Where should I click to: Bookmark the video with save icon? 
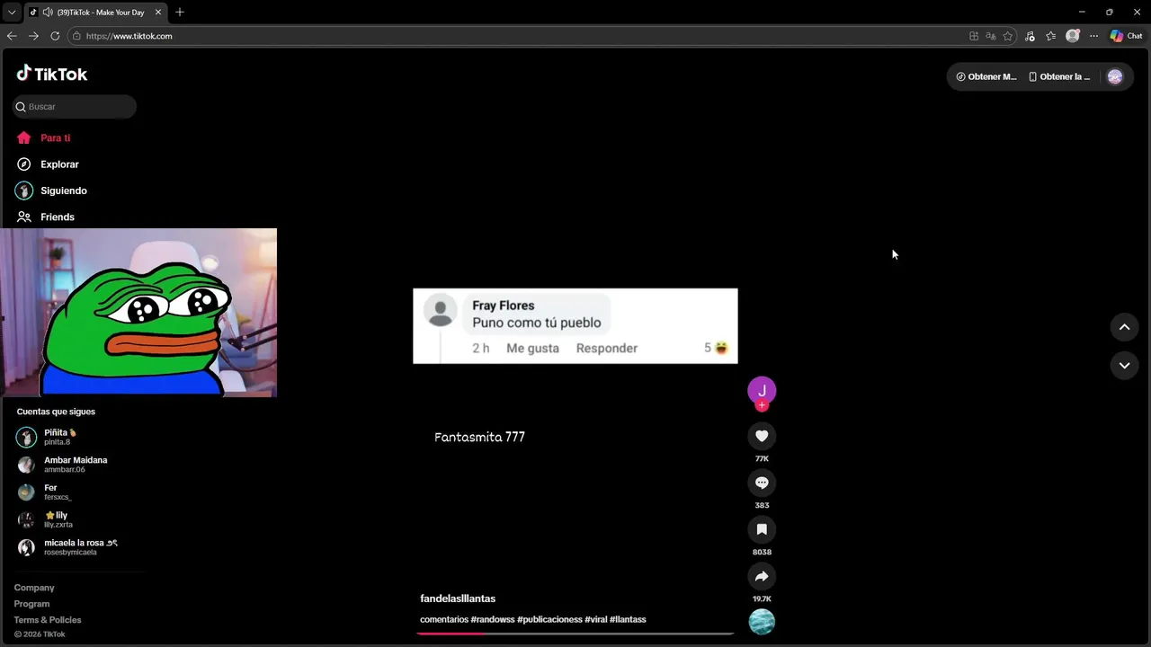[x=762, y=529]
